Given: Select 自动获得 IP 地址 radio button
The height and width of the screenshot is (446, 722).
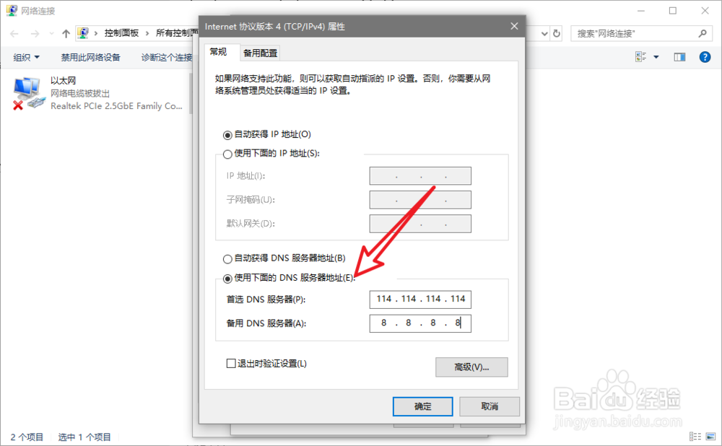Looking at the screenshot, I should click(x=227, y=136).
